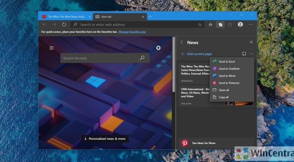Image resolution: width=294 pixels, height=162 pixels.
Task: Open Settings and more ellipsis in toolbar
Action: 250,24
